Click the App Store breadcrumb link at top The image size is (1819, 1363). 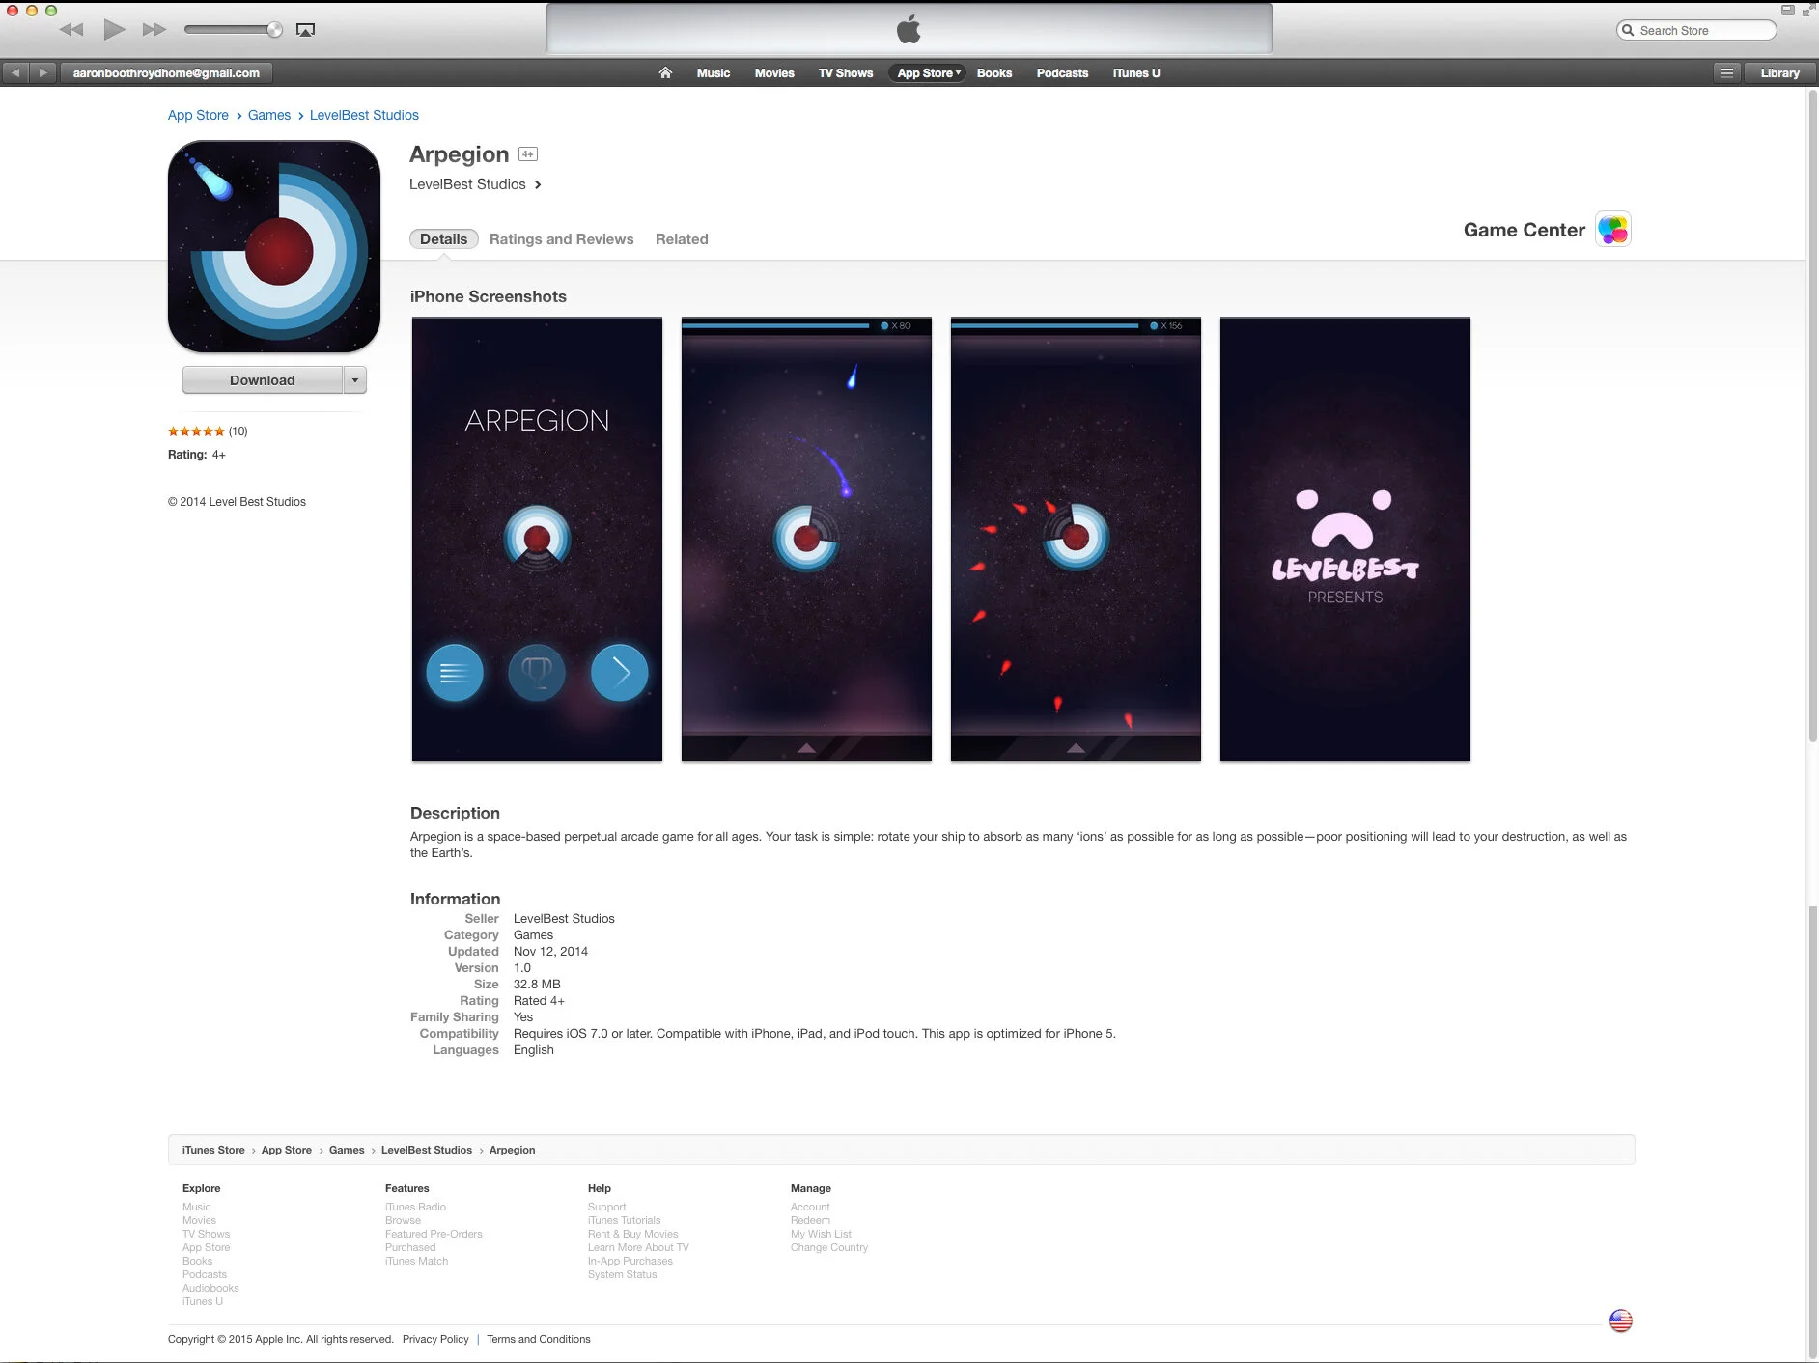click(x=198, y=115)
